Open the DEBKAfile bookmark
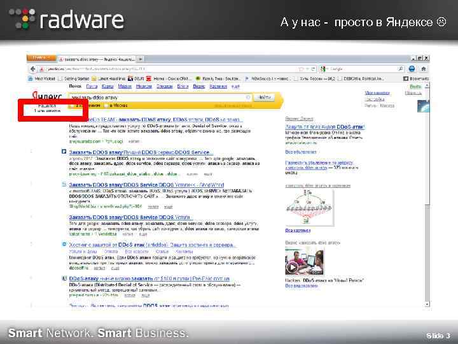 (361, 78)
